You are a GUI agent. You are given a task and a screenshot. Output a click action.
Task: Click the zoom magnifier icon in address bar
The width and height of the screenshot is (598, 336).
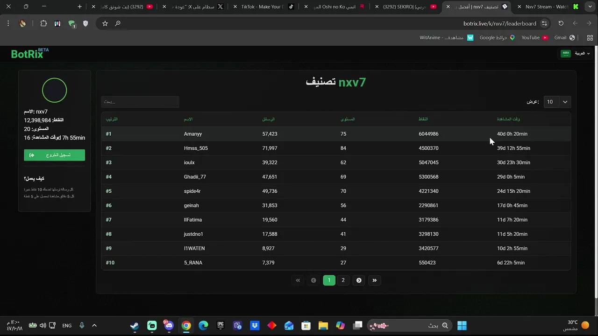coord(118,23)
